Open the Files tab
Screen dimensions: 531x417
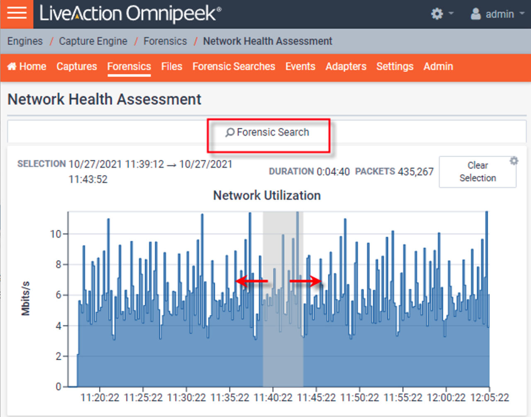(172, 66)
